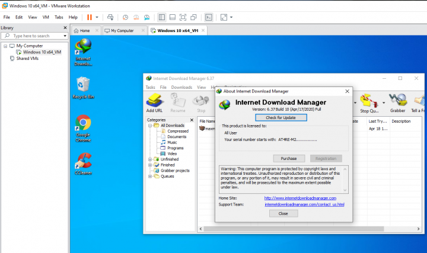The image size is (427, 253).
Task: Close the Categories panel
Action: coord(192,120)
